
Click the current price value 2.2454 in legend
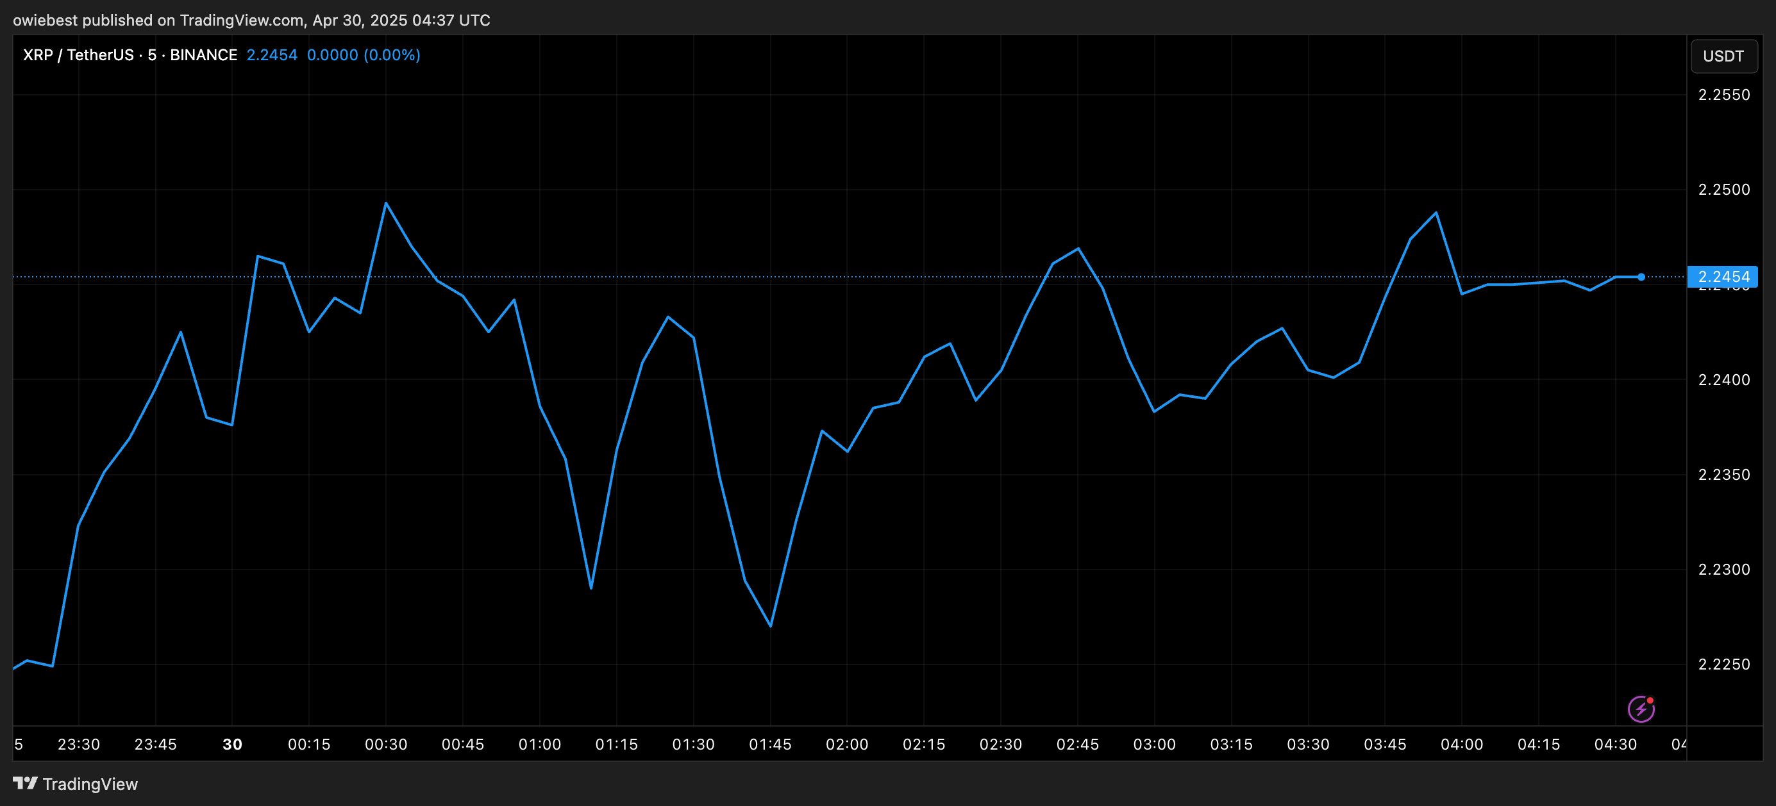[x=272, y=54]
